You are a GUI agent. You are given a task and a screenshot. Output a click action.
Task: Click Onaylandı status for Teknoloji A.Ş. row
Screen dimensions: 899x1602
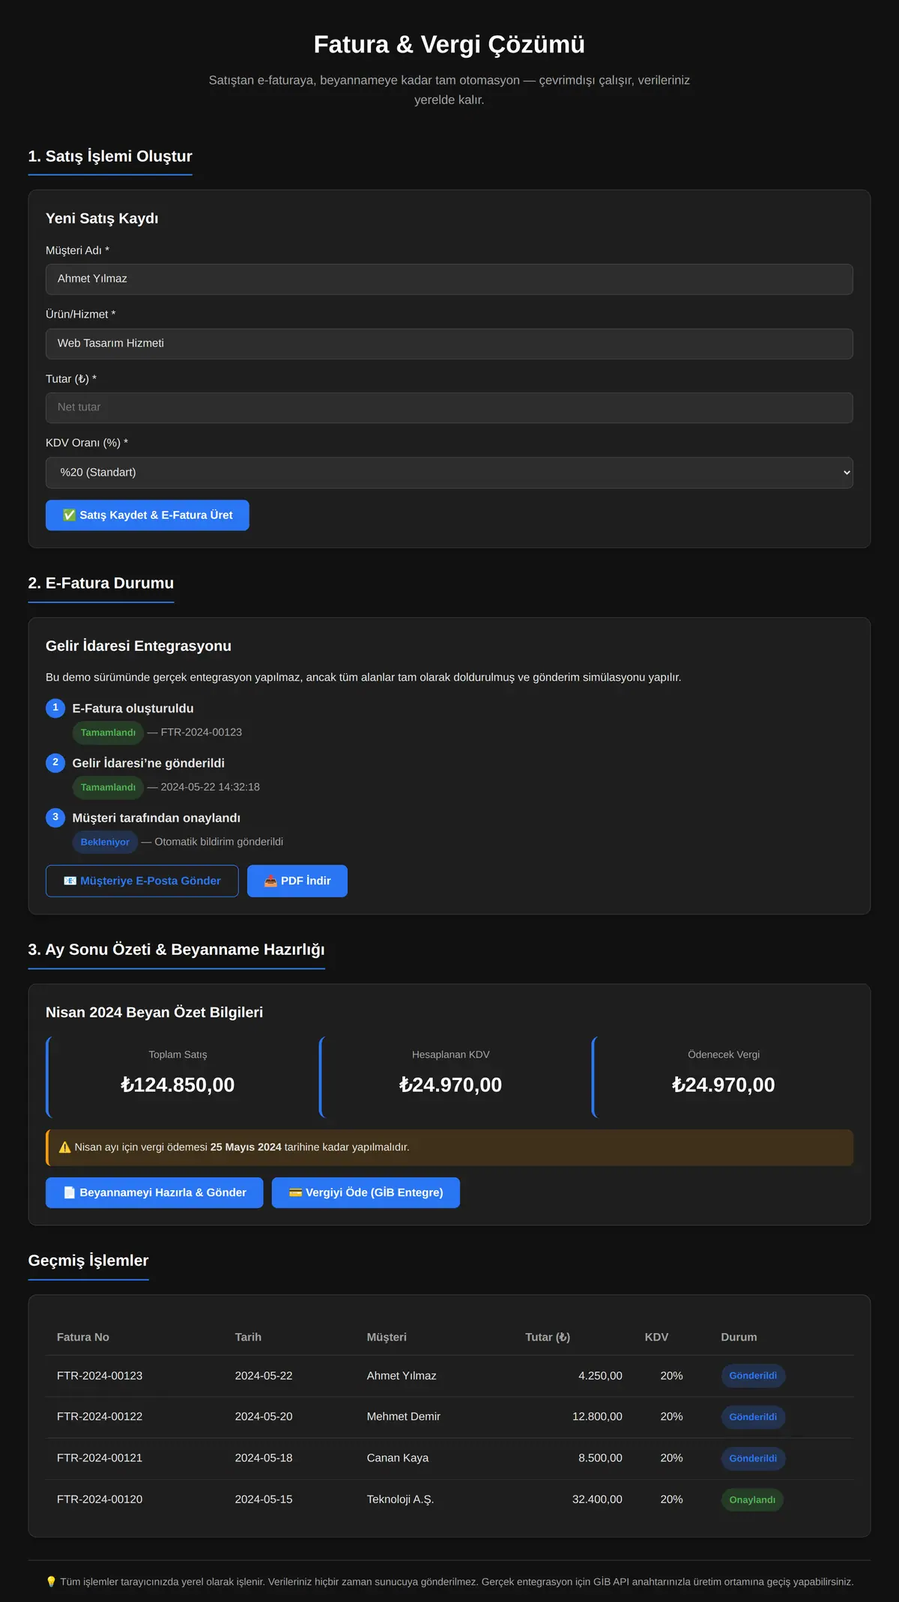752,1499
